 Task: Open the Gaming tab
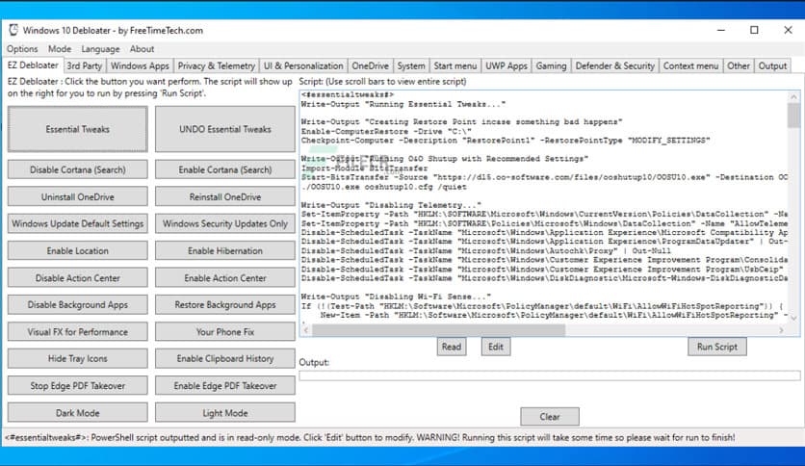[551, 65]
